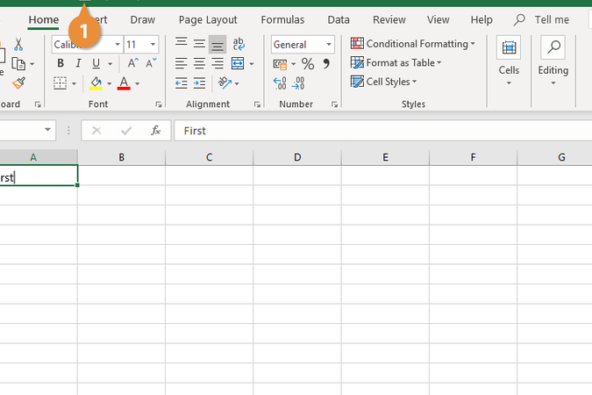The image size is (592, 395).
Task: Click Decrease Indent icon
Action: click(x=182, y=83)
